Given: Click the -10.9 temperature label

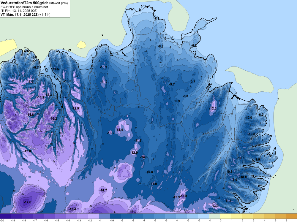Looking at the screenshot, I should pos(104,67).
